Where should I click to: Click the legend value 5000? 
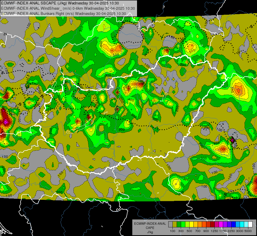pyautogui.click(x=248, y=231)
